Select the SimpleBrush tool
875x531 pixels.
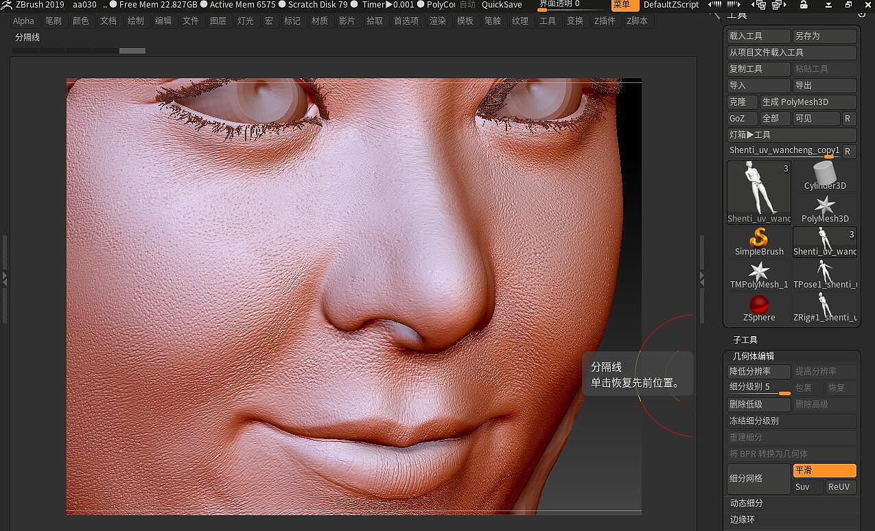pyautogui.click(x=759, y=242)
